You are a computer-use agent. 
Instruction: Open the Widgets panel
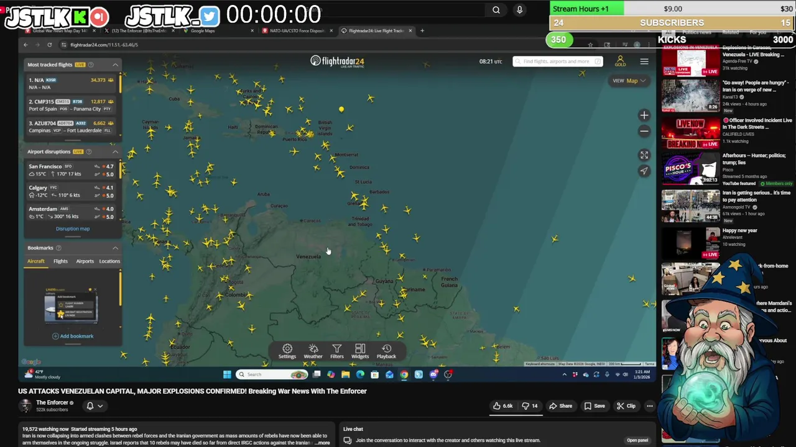click(360, 351)
